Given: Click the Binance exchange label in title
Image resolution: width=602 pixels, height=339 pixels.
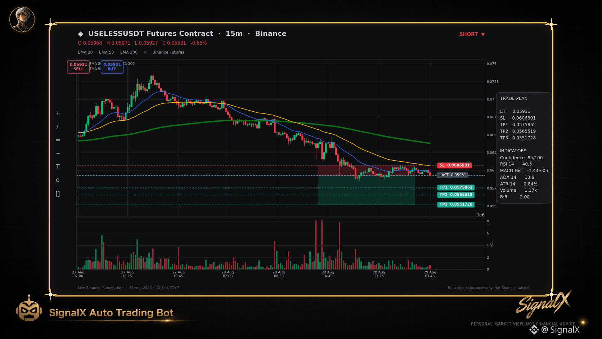Looking at the screenshot, I should click(x=271, y=34).
